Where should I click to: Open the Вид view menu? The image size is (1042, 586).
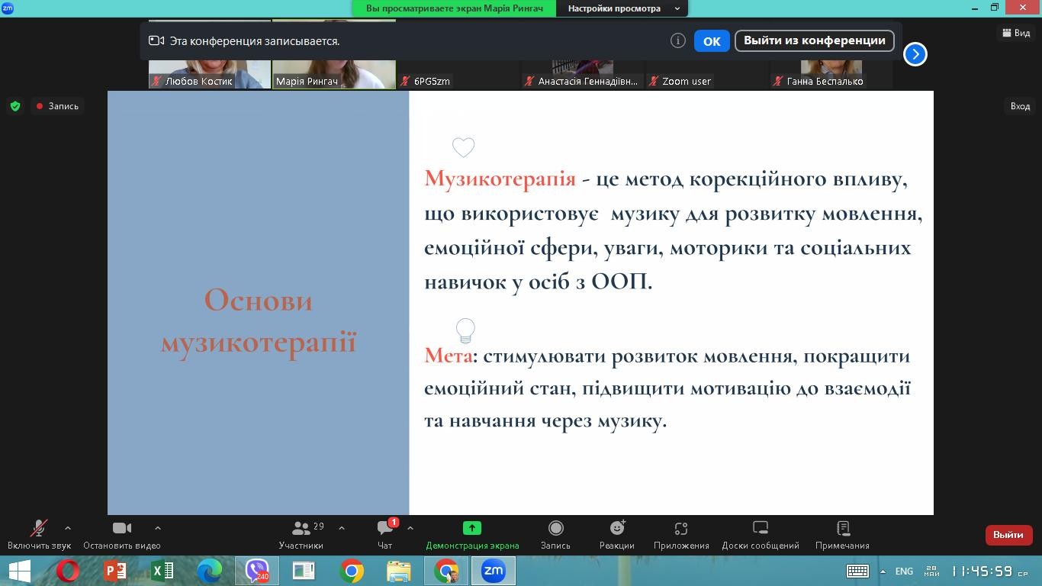click(1016, 33)
